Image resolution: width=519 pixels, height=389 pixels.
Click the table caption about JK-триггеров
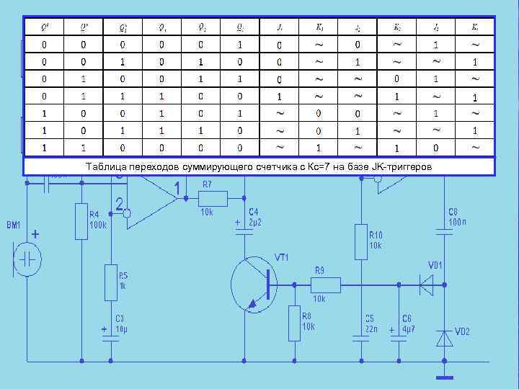(259, 166)
